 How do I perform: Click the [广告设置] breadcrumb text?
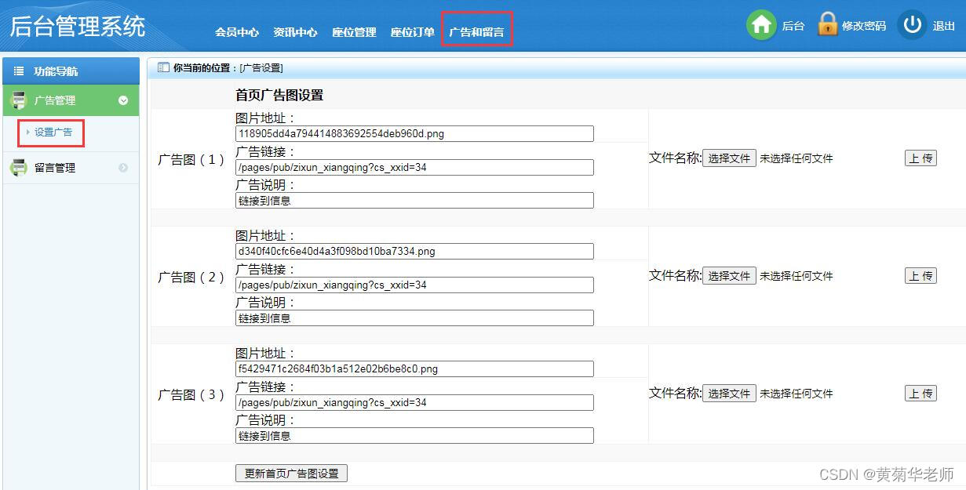point(261,68)
